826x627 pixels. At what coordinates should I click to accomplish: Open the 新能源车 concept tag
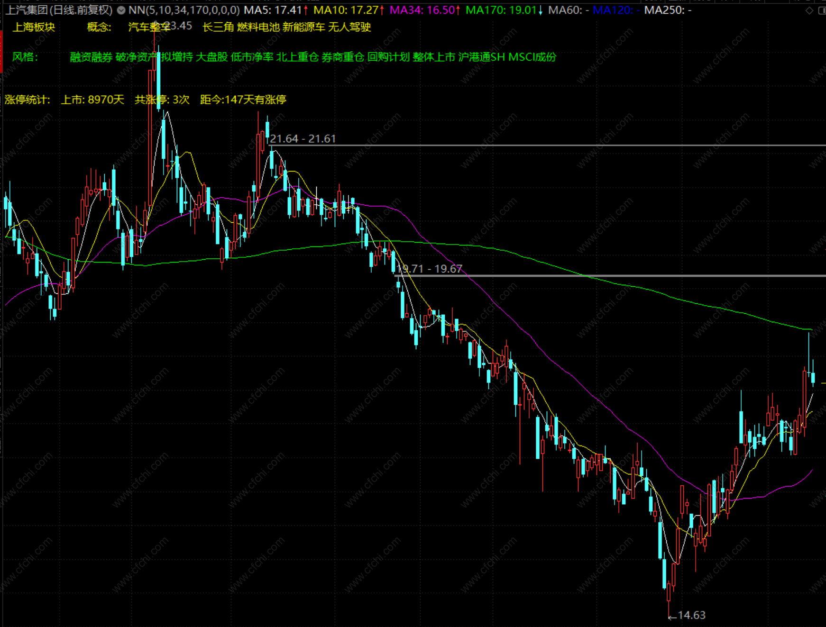304,27
